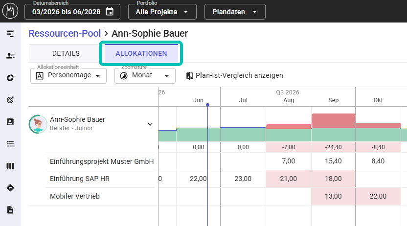The width and height of the screenshot is (407, 226).
Task: Click the current date timeline marker
Action: (x=207, y=105)
